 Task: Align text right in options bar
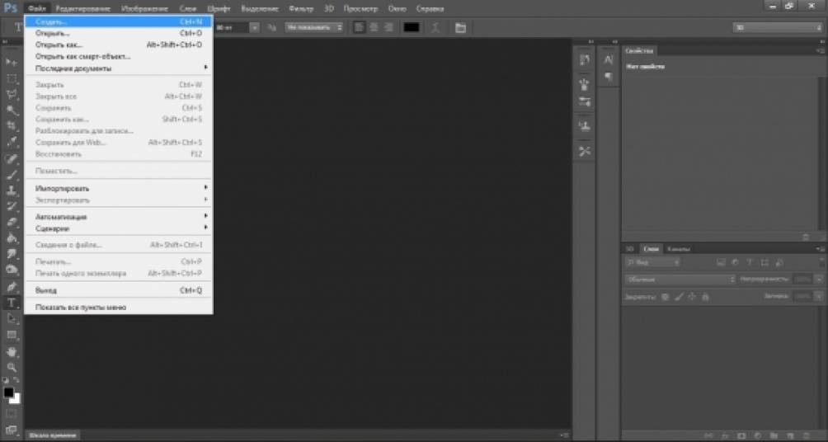tap(388, 27)
